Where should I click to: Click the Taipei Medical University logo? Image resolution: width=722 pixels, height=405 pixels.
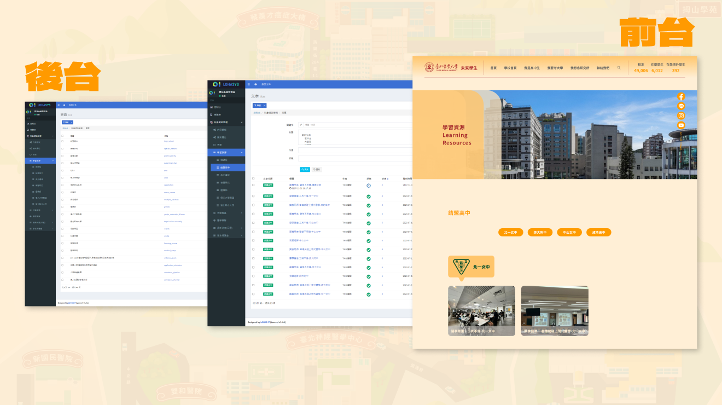442,67
